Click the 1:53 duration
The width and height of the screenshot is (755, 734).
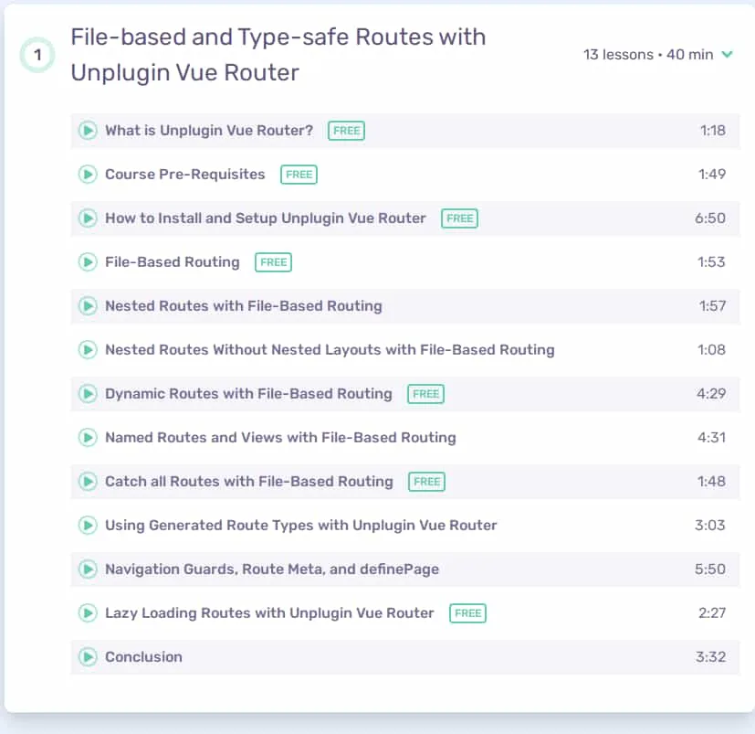click(x=712, y=261)
